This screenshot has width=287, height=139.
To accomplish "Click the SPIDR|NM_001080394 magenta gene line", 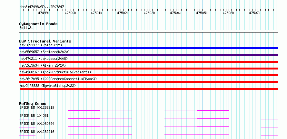I will (x=148, y=126).
